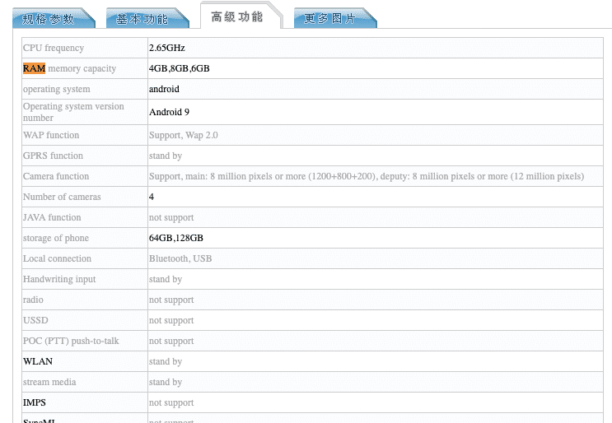Switch to the 规格参数 tab
This screenshot has height=423, width=612.
(x=54, y=18)
